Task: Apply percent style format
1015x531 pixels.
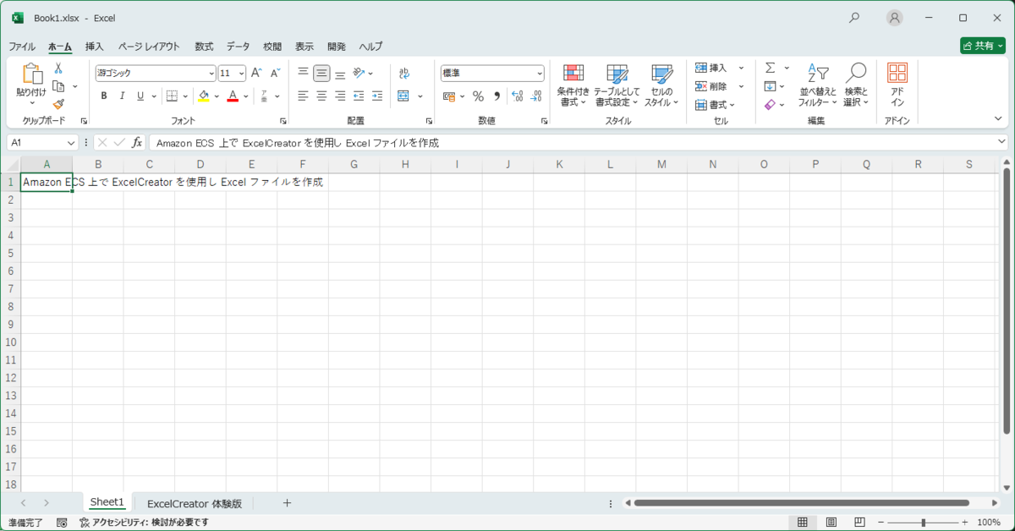Action: (x=478, y=96)
